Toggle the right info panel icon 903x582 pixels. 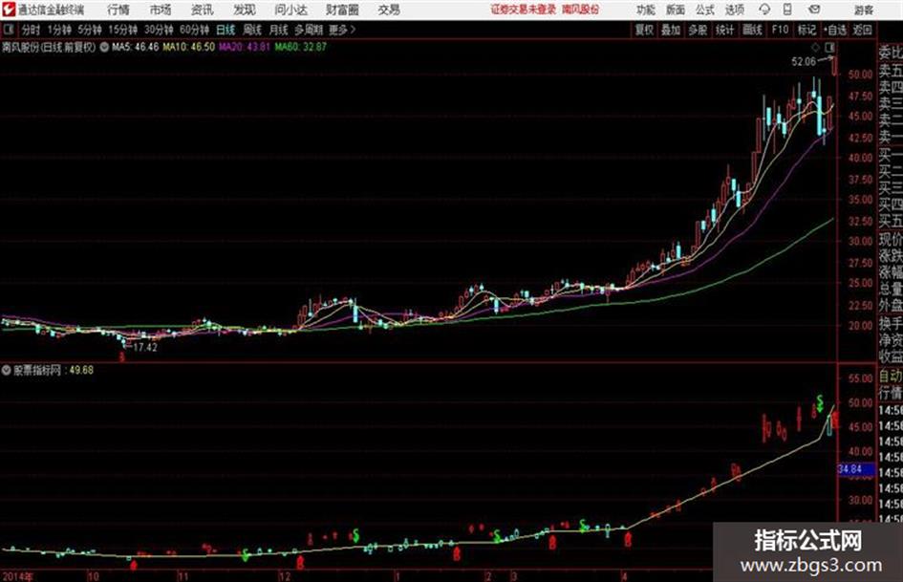pyautogui.click(x=829, y=47)
